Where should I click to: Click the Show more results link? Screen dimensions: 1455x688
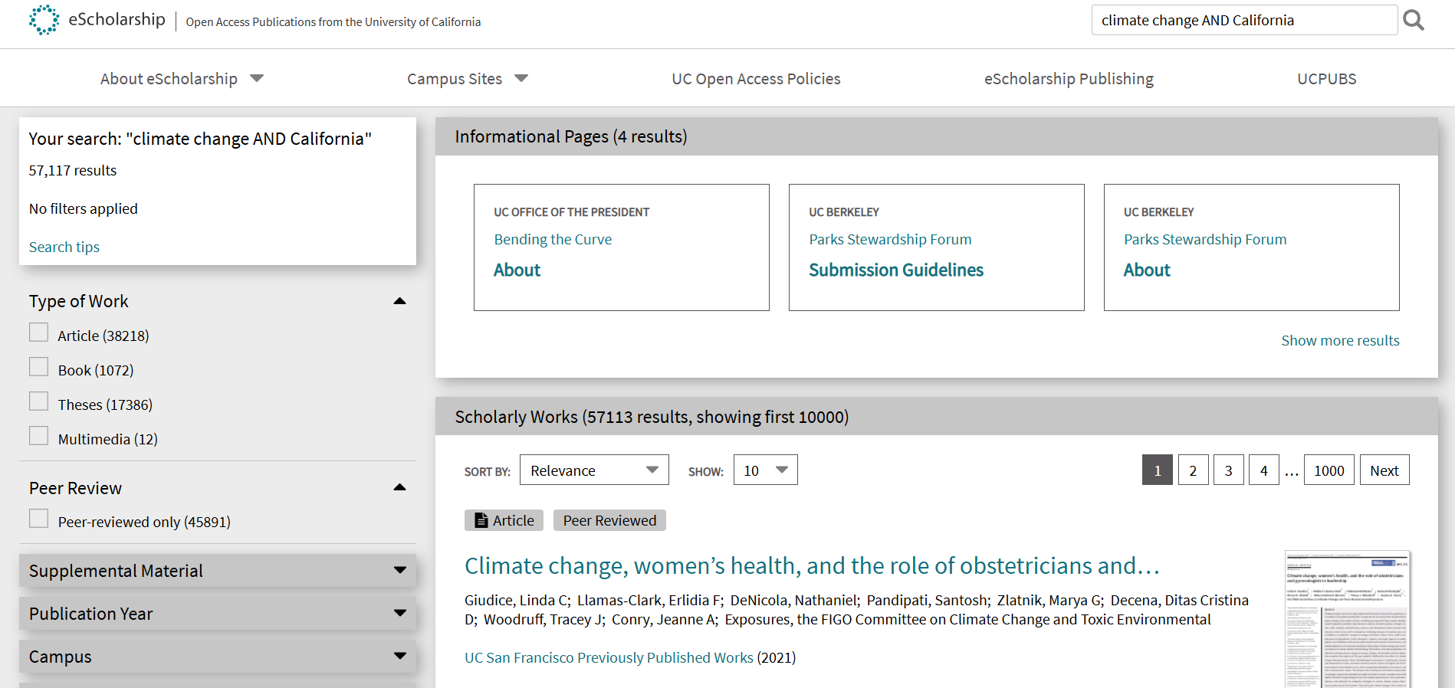click(x=1340, y=340)
